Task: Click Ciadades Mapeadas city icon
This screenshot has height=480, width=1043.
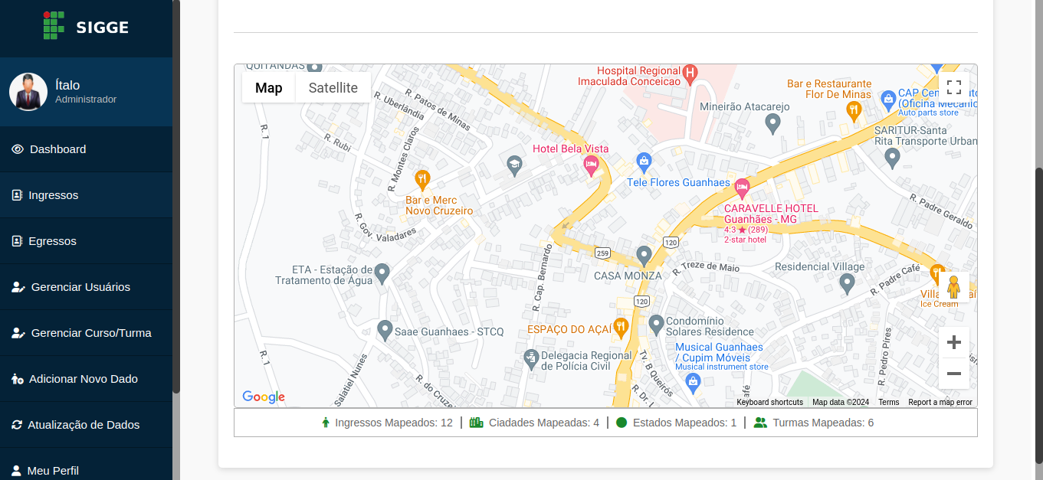Action: pos(477,423)
